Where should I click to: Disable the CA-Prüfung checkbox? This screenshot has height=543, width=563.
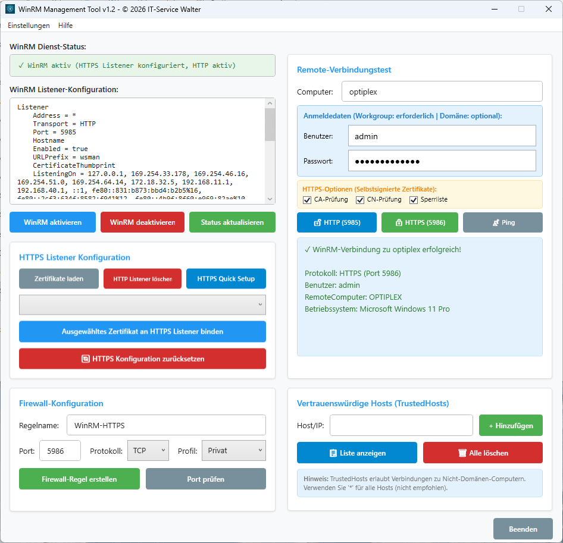click(x=306, y=200)
